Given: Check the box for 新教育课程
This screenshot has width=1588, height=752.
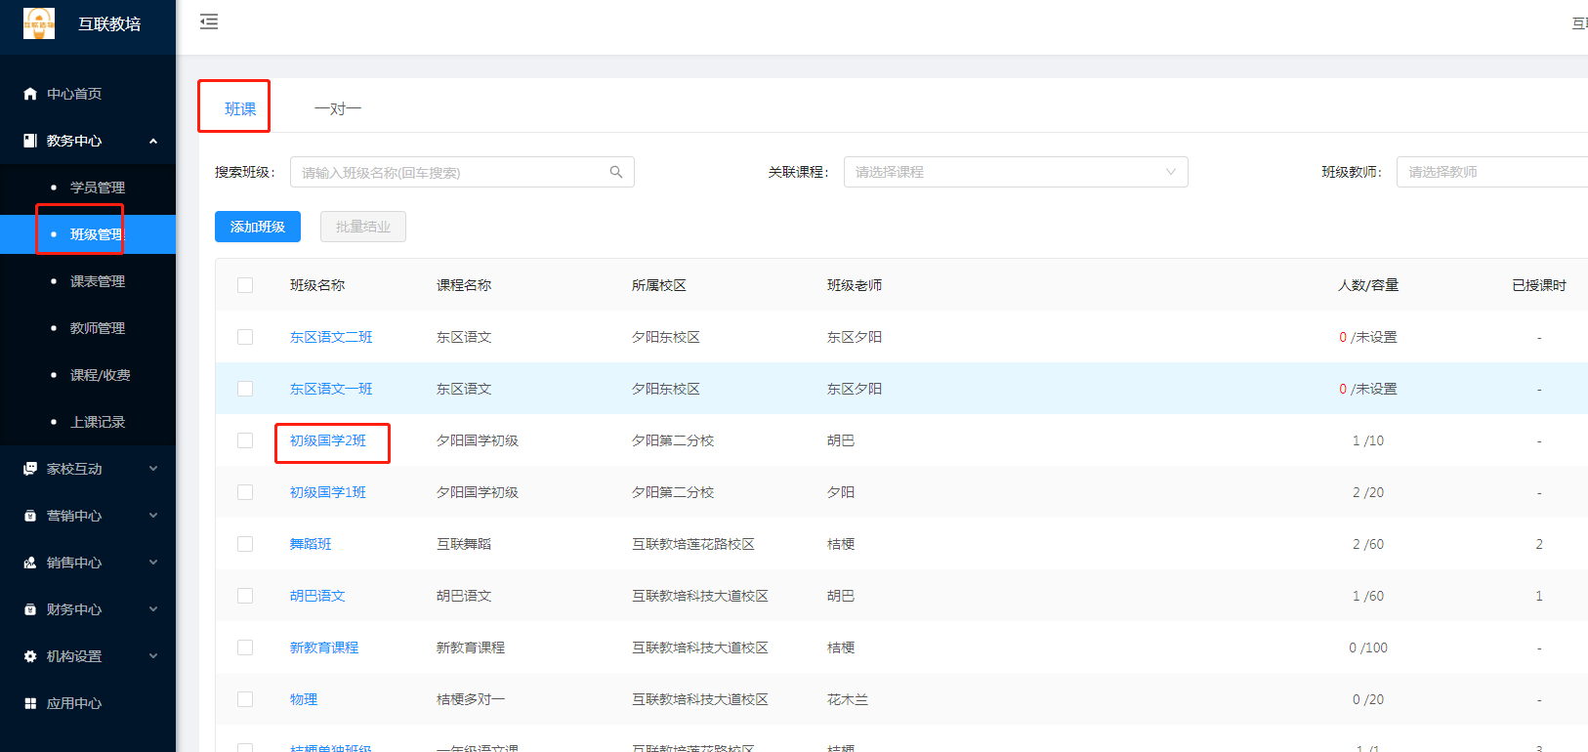Looking at the screenshot, I should coord(245,648).
